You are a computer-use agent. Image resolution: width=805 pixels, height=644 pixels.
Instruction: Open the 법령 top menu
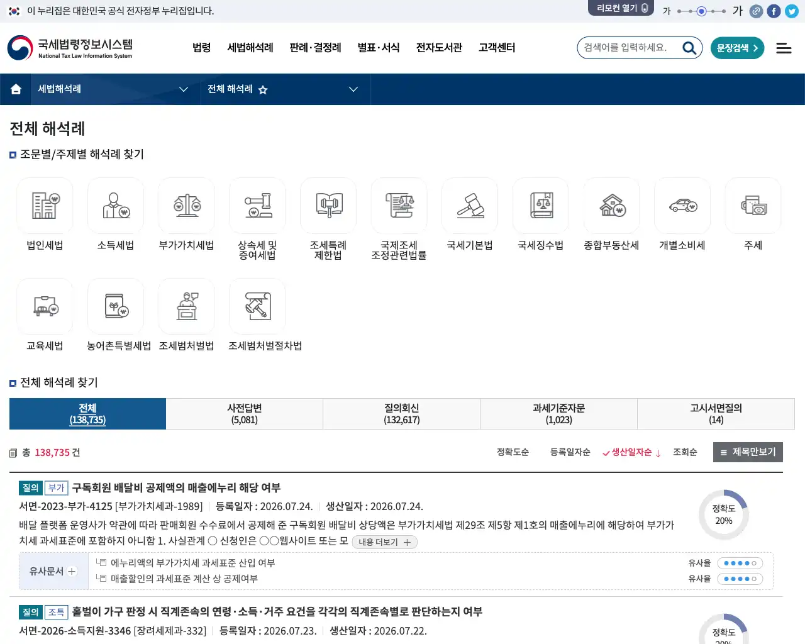pyautogui.click(x=201, y=48)
